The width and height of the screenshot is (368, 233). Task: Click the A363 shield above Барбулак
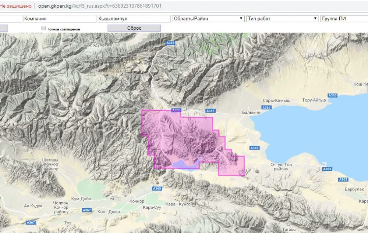click(343, 179)
